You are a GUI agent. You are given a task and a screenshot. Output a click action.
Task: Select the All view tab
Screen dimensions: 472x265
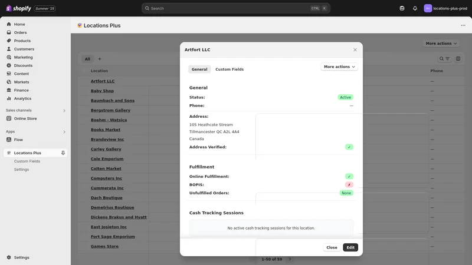(87, 59)
